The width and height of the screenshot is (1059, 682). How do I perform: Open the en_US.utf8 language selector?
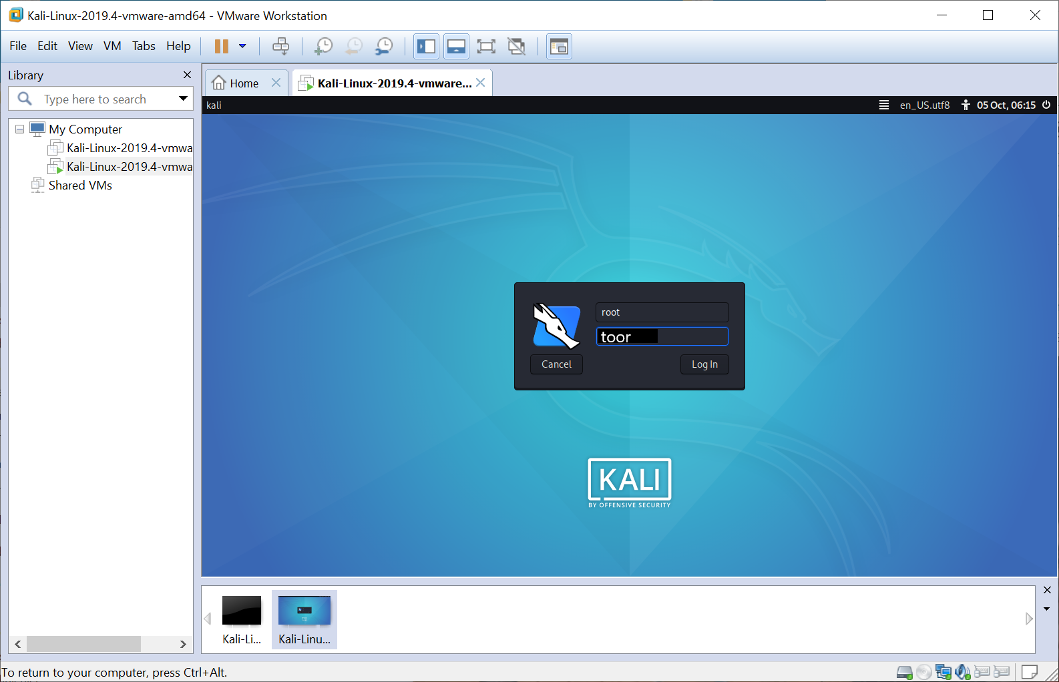pos(925,105)
